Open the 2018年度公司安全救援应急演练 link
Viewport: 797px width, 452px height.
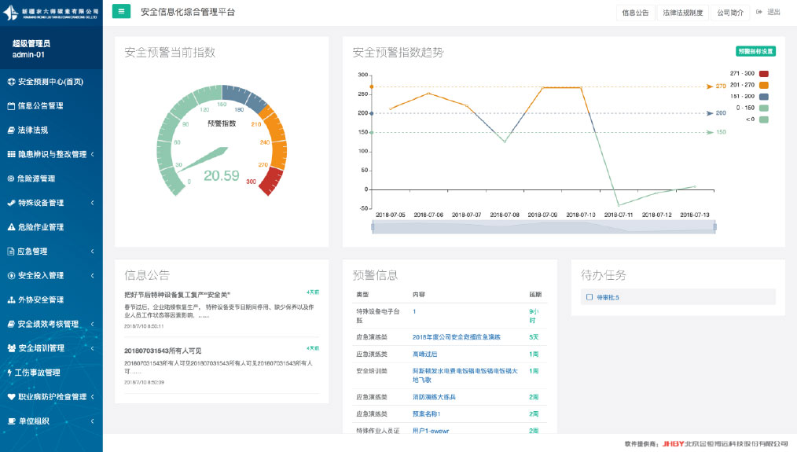457,336
